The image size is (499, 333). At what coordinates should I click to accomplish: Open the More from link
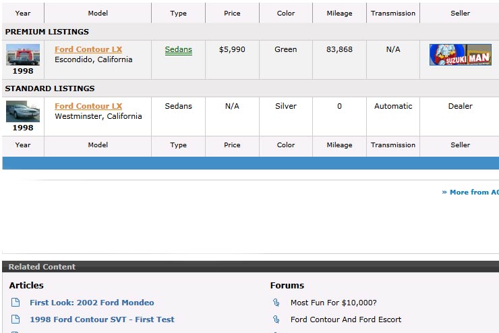coord(471,192)
